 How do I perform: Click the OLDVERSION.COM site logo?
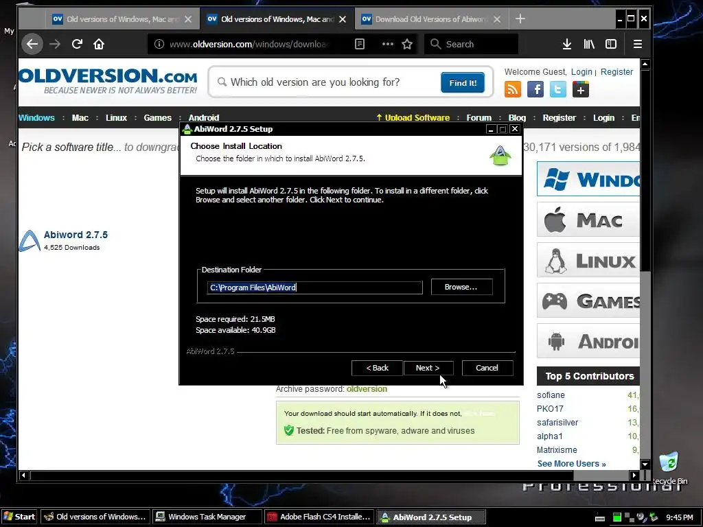tap(108, 81)
